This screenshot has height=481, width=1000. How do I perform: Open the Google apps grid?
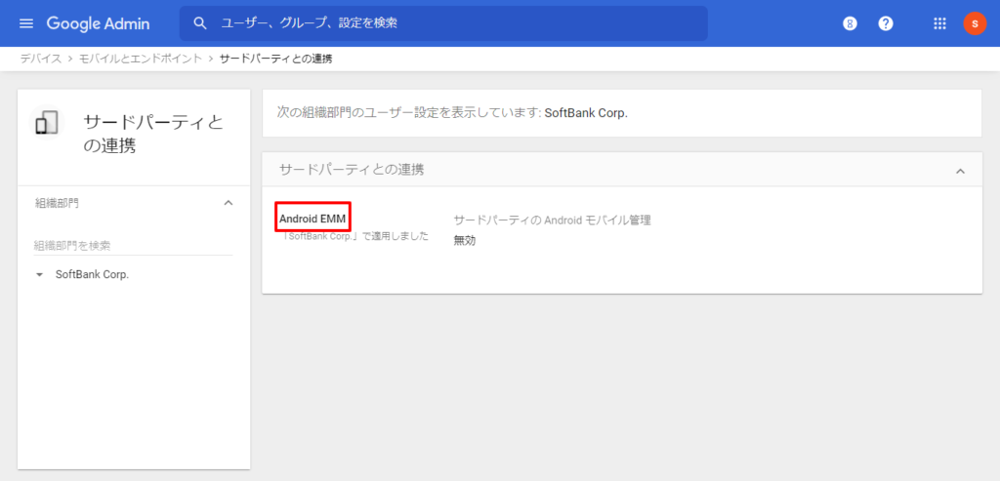pyautogui.click(x=940, y=23)
